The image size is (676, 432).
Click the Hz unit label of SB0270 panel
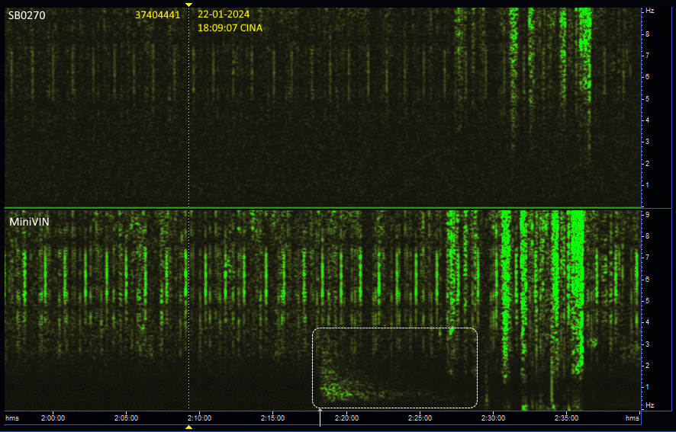pyautogui.click(x=650, y=11)
